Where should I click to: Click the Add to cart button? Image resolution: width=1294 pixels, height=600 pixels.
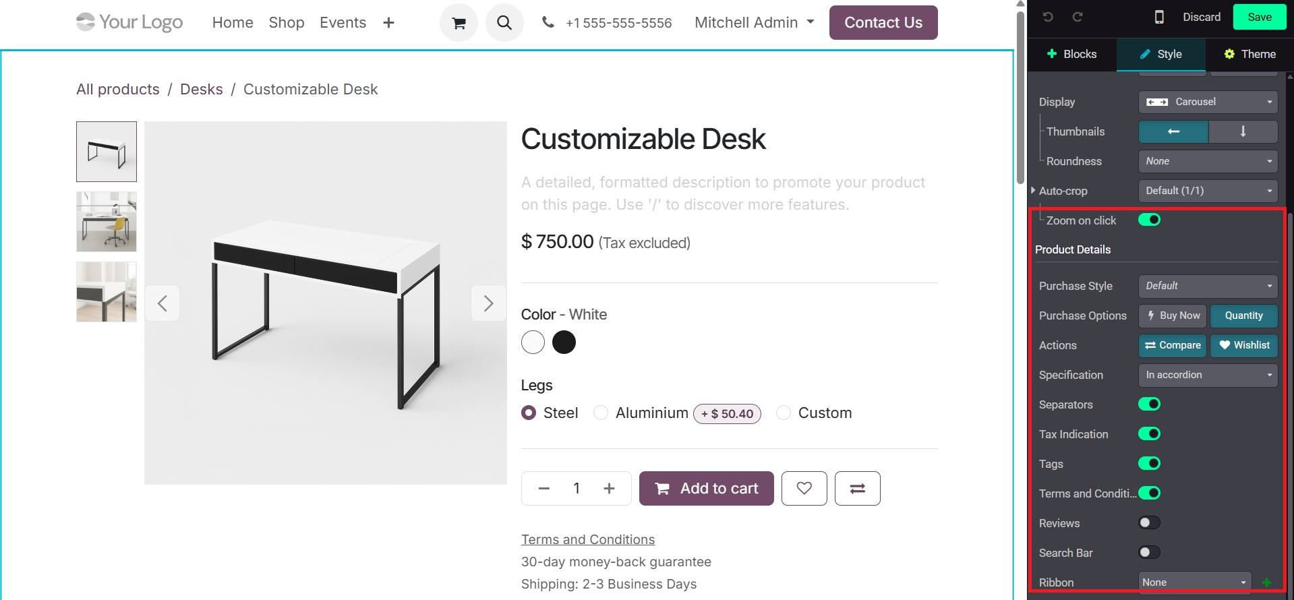(x=706, y=488)
